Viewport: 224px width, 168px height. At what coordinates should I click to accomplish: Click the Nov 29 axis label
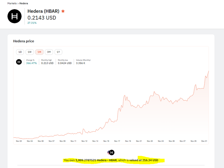coord(193,141)
